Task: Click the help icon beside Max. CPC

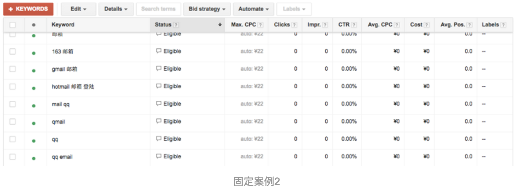Action: [x=260, y=25]
